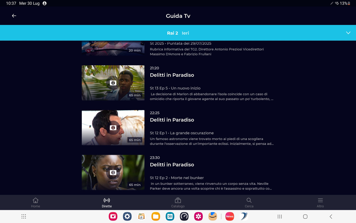Viewport: 356px width, 223px height.
Task: Tap the Android recent apps button
Action: pos(280,217)
